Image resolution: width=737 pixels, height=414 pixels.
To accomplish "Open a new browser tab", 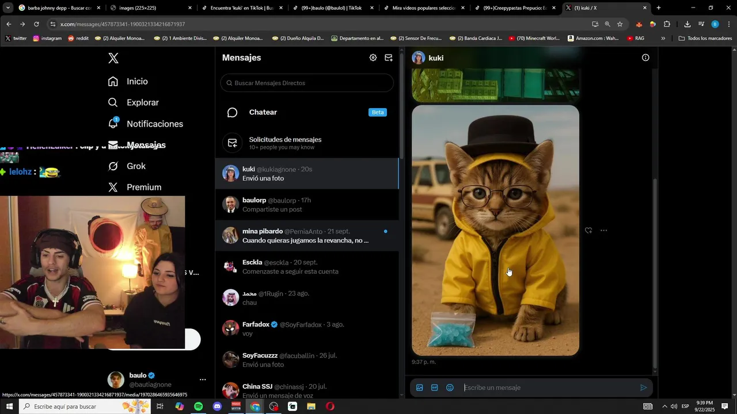I will (659, 8).
